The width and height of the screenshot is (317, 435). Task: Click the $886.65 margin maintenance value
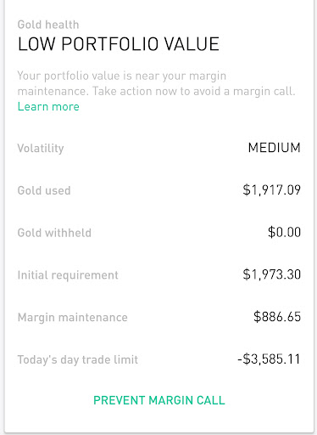click(x=277, y=317)
